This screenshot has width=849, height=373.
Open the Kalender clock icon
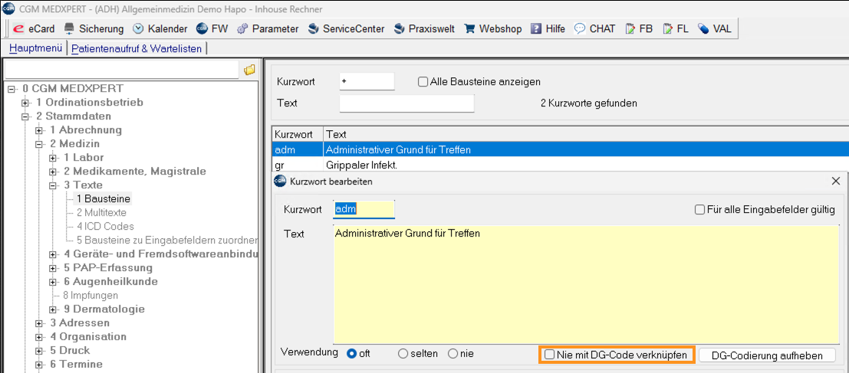(x=138, y=28)
